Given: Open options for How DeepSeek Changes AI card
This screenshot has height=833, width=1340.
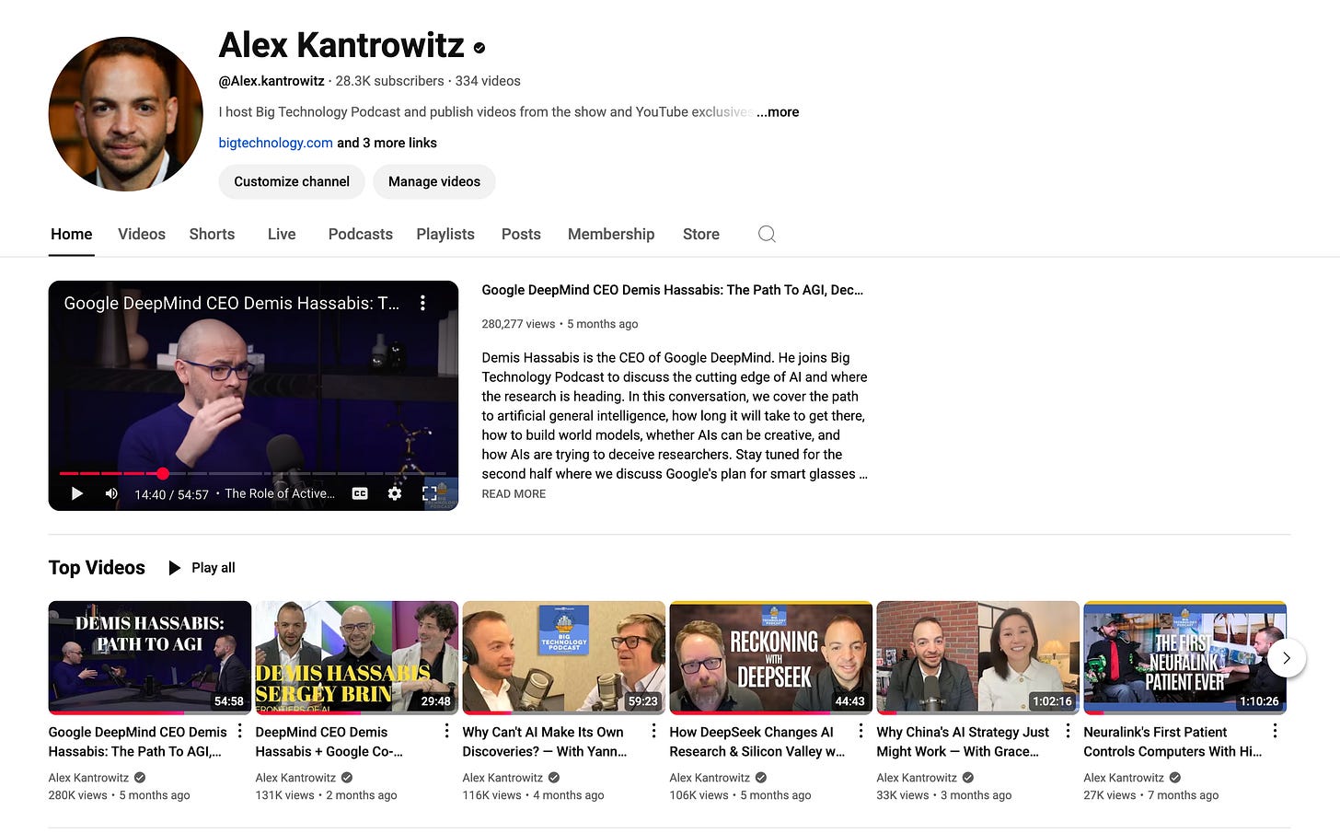Looking at the screenshot, I should (x=861, y=731).
